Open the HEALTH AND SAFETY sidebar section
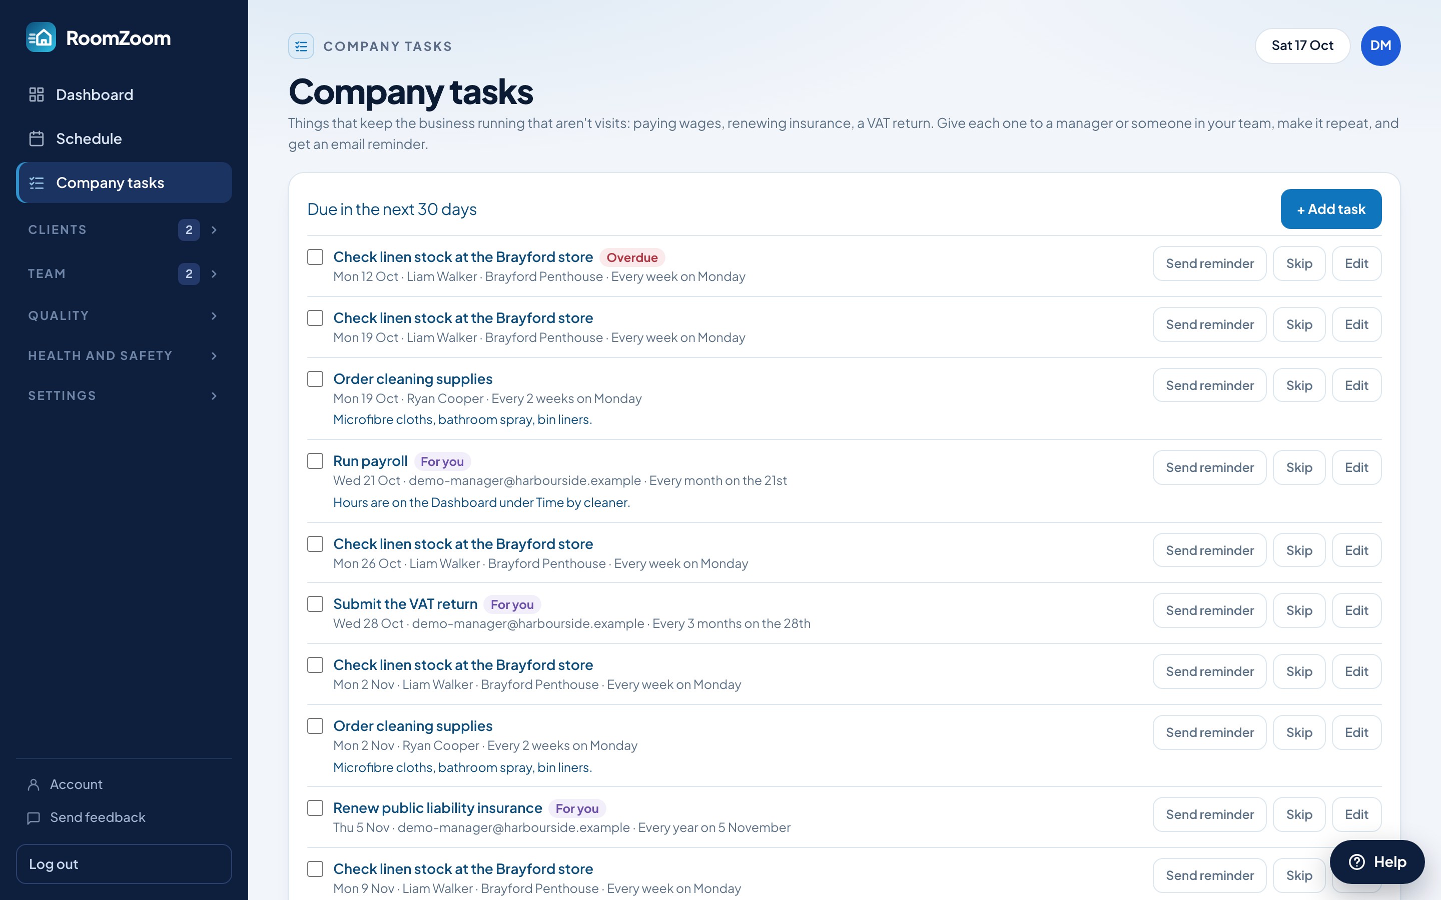Screen dimensions: 1441x900 [x=124, y=356]
